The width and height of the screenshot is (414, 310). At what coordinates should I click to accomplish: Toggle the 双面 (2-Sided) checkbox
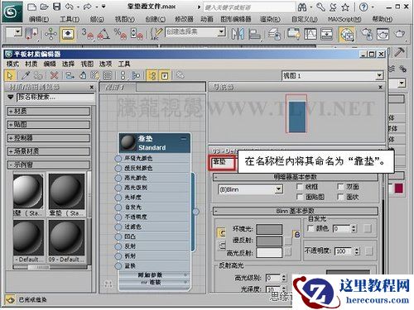click(340, 187)
